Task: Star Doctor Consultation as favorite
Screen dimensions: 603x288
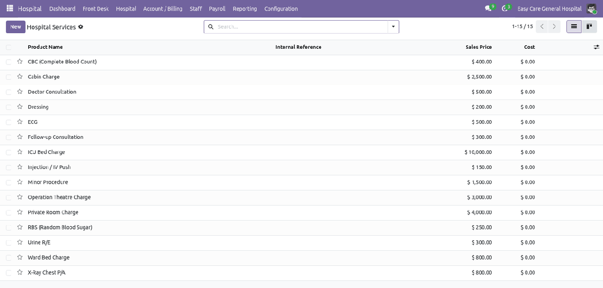Action: click(20, 91)
